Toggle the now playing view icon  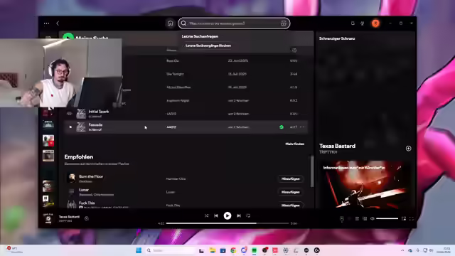(x=342, y=218)
